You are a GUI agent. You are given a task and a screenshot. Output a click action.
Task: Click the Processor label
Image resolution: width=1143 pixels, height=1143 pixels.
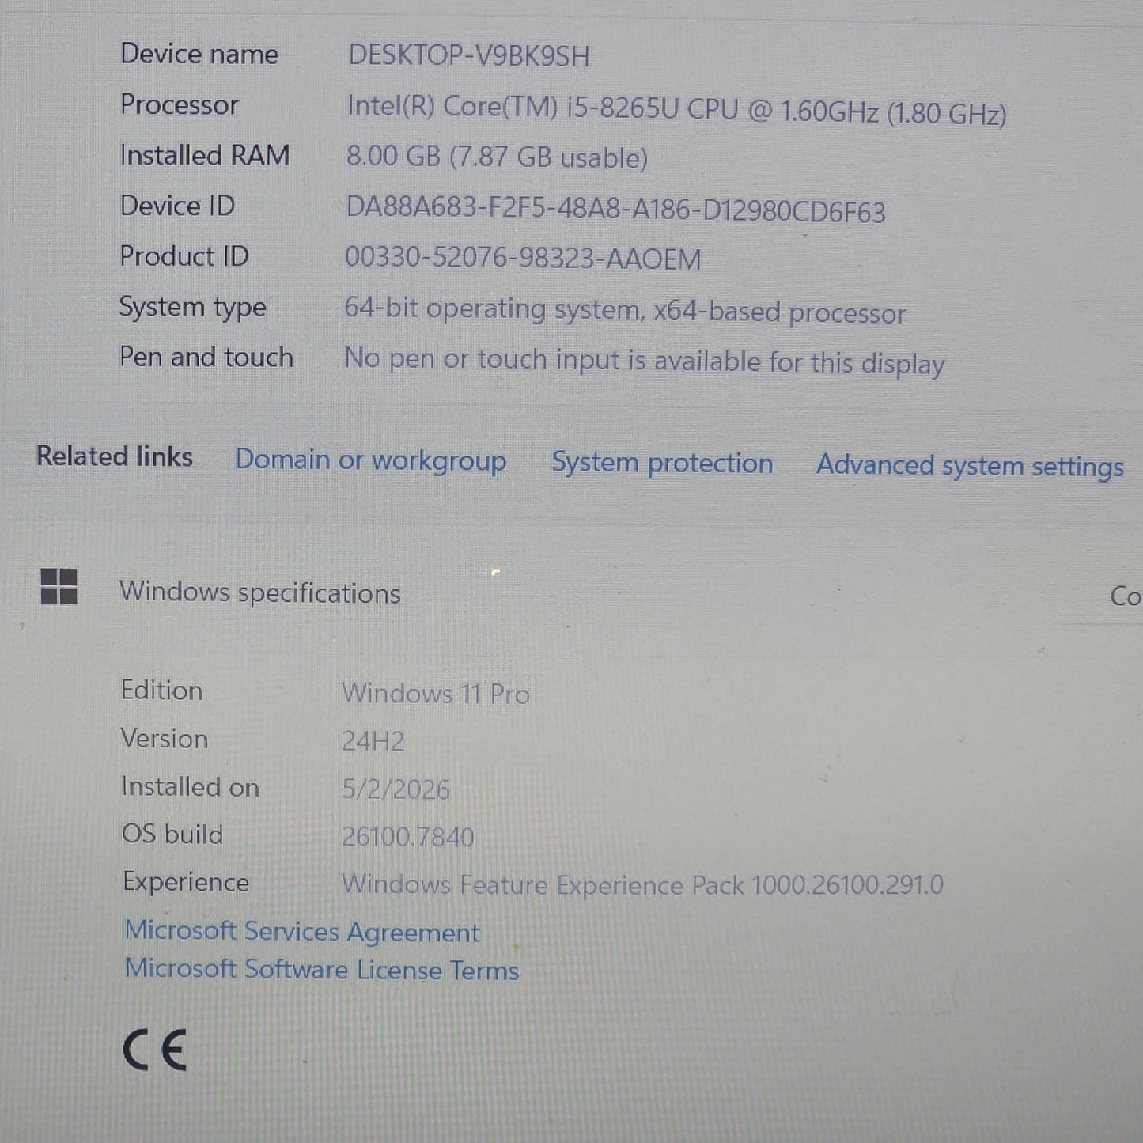click(179, 104)
